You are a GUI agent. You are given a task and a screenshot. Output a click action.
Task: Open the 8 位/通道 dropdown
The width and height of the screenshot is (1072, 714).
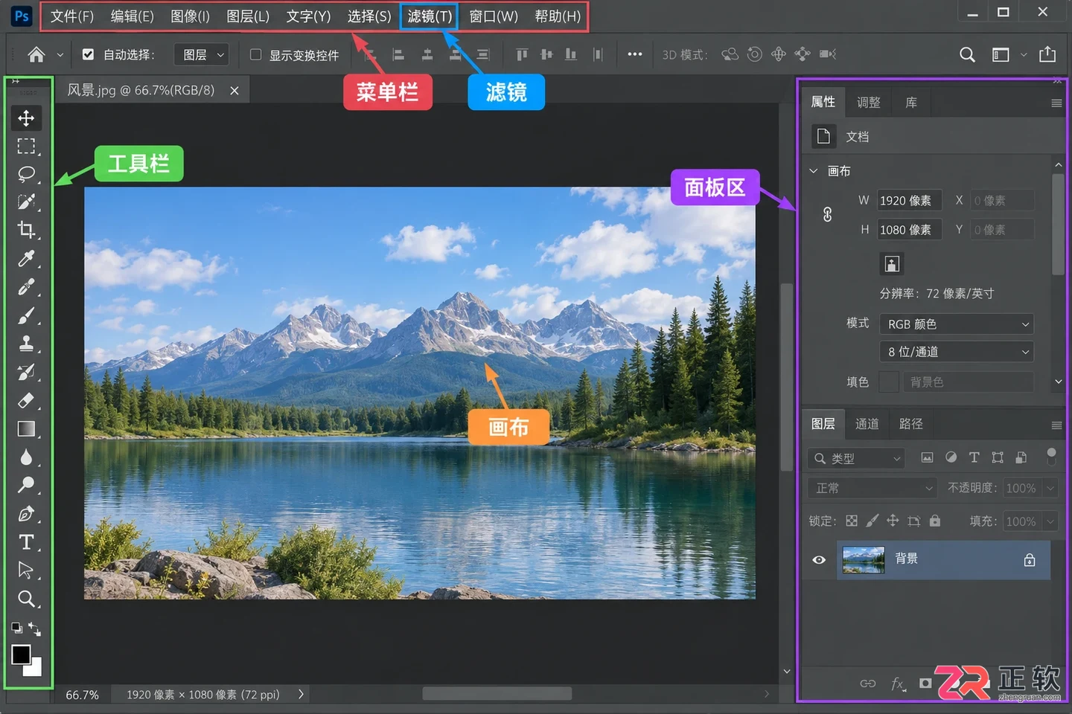(x=957, y=352)
